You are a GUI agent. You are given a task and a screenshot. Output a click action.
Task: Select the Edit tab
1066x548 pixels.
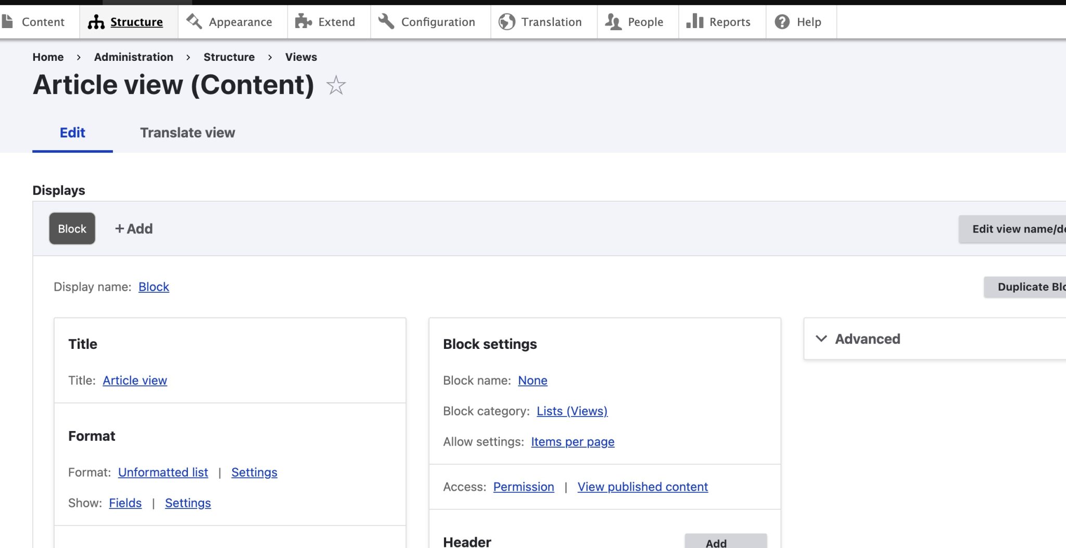coord(72,133)
